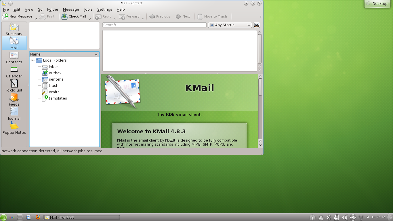The height and width of the screenshot is (221, 393).
Task: Click preview pane scrollbar down arrow
Action: [x=260, y=145]
